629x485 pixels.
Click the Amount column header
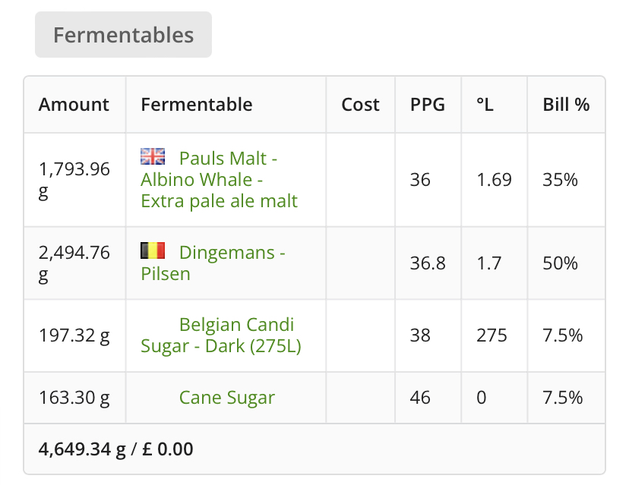pos(74,105)
